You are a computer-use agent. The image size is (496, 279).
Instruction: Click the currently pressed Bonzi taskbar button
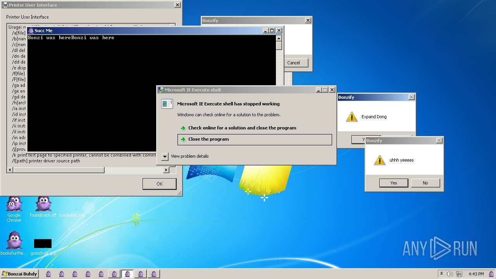pyautogui.click(x=127, y=274)
